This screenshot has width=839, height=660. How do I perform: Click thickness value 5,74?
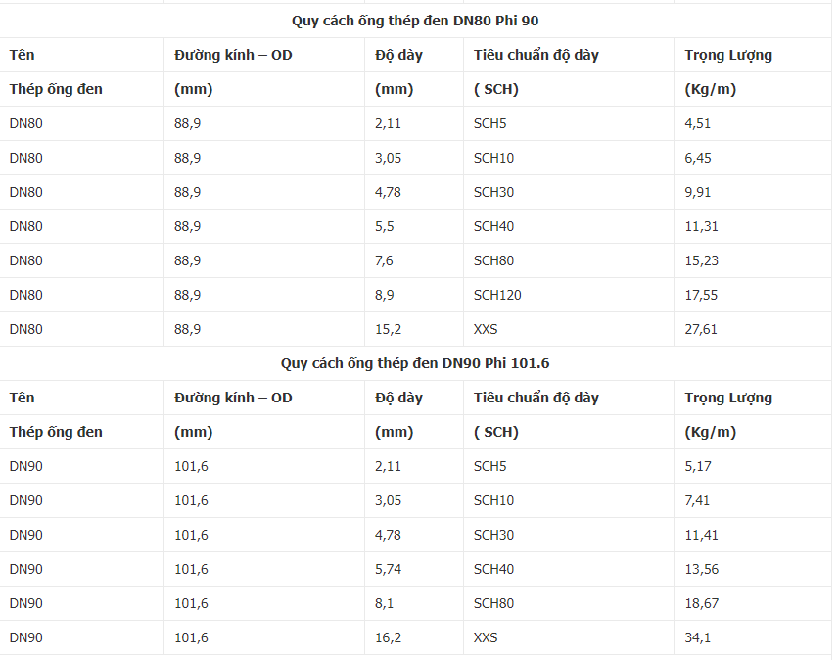(388, 569)
